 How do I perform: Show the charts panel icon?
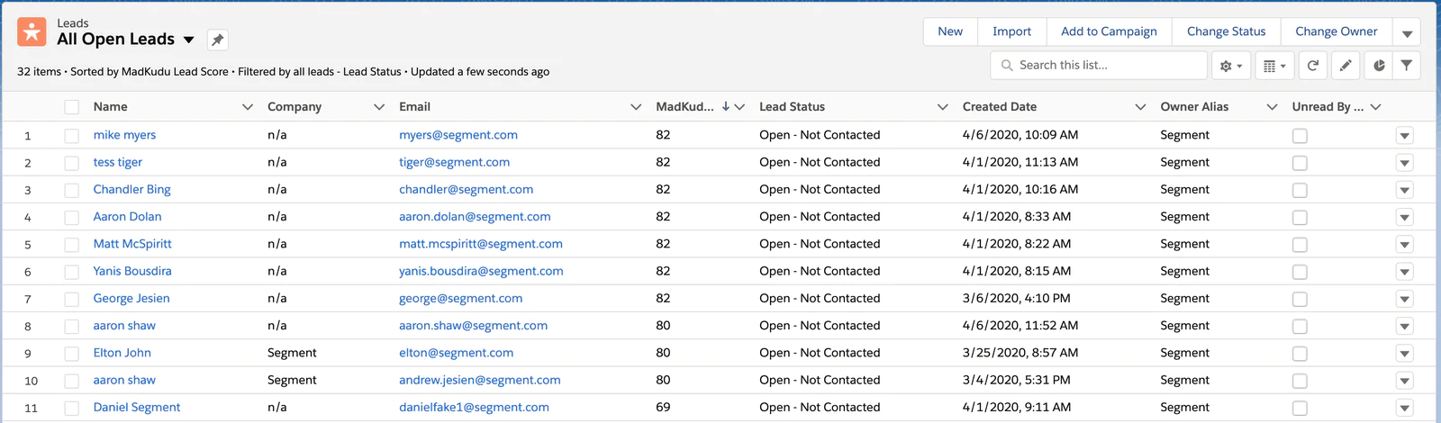point(1379,66)
